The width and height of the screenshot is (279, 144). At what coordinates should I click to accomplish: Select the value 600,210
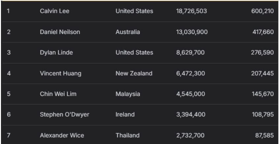coord(262,11)
